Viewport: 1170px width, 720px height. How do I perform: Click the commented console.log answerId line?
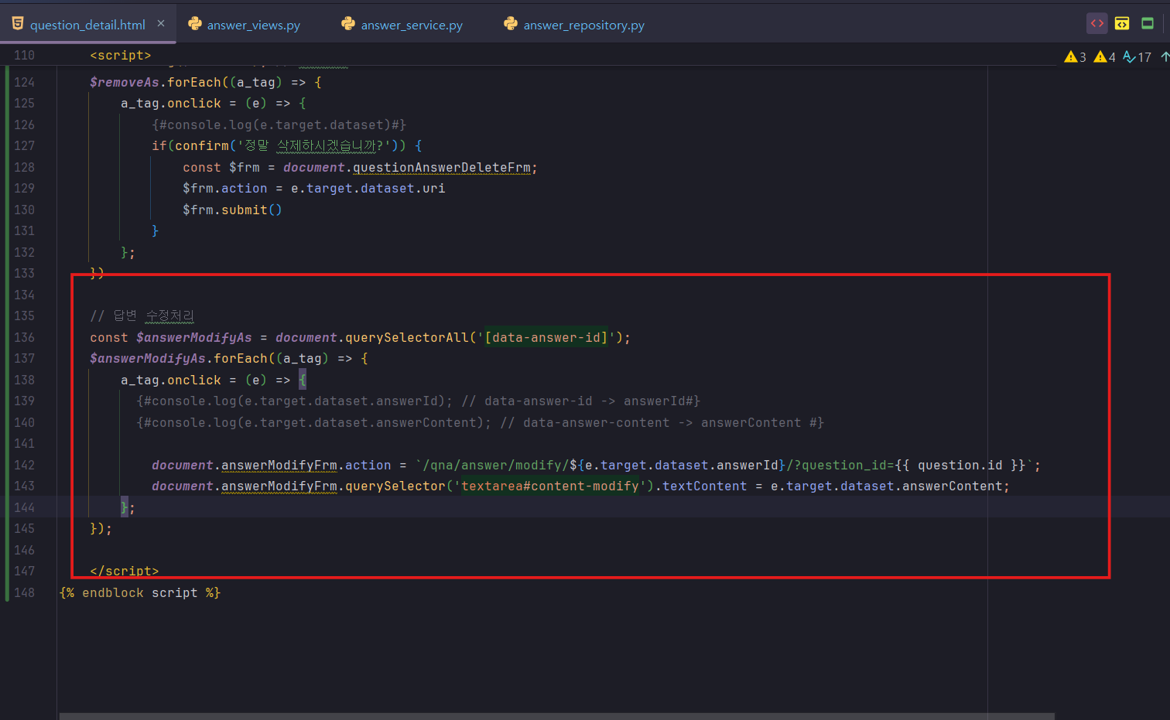coord(418,401)
